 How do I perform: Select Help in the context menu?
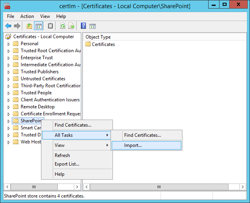tap(77, 174)
